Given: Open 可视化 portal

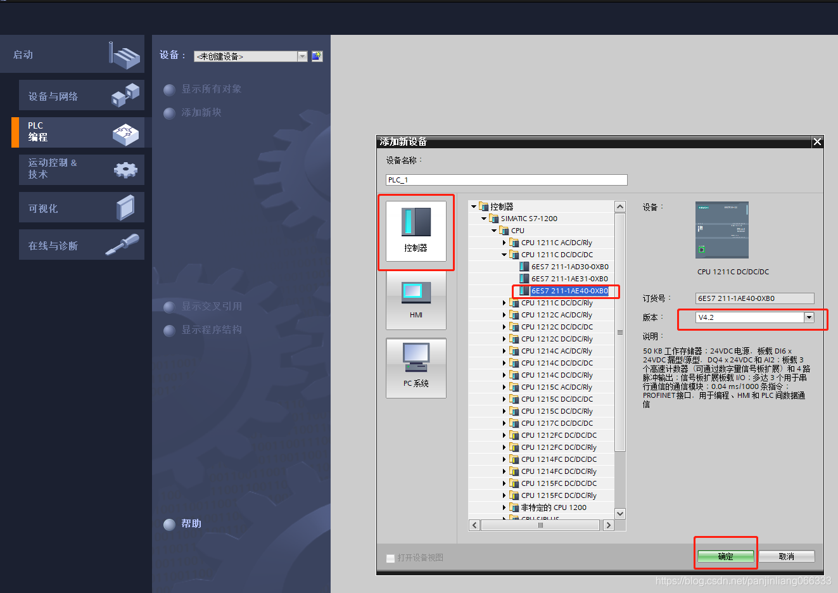Looking at the screenshot, I should (x=82, y=207).
